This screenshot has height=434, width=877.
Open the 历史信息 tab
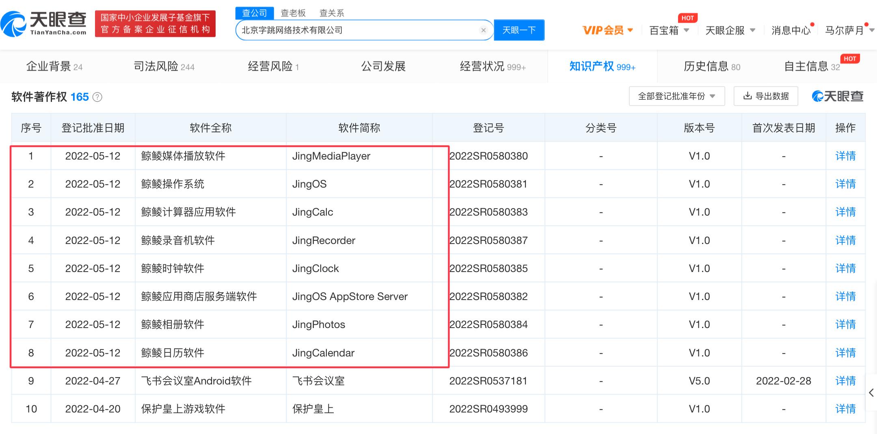[712, 67]
